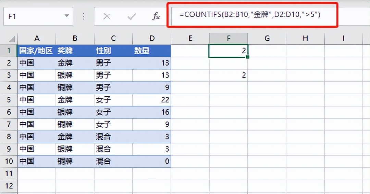The height and width of the screenshot is (194, 370).
Task: Select column C header
Action: (113, 38)
